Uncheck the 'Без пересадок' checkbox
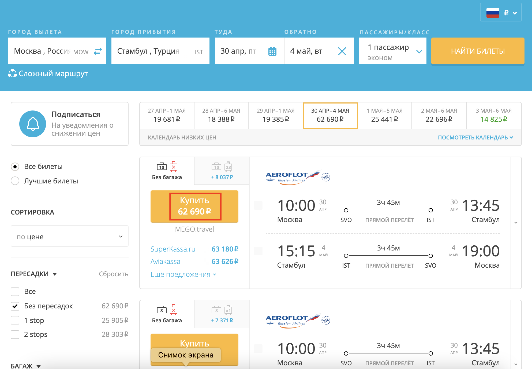Viewport: 532px width, 369px height. click(x=15, y=306)
